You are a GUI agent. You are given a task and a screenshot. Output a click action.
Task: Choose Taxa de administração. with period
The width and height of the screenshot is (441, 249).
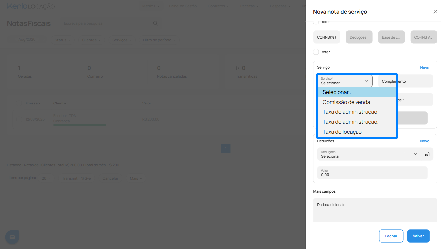tap(357, 122)
